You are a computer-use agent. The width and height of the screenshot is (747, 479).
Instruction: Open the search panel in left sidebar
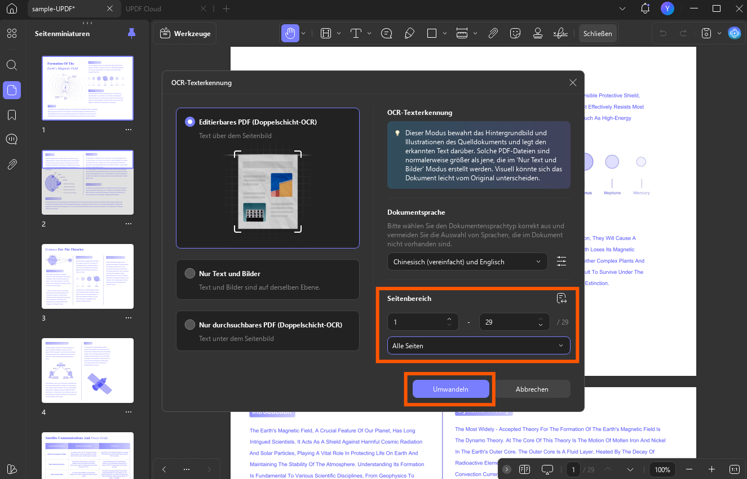pos(12,65)
